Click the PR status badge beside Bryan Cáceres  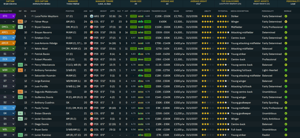coord(20,27)
